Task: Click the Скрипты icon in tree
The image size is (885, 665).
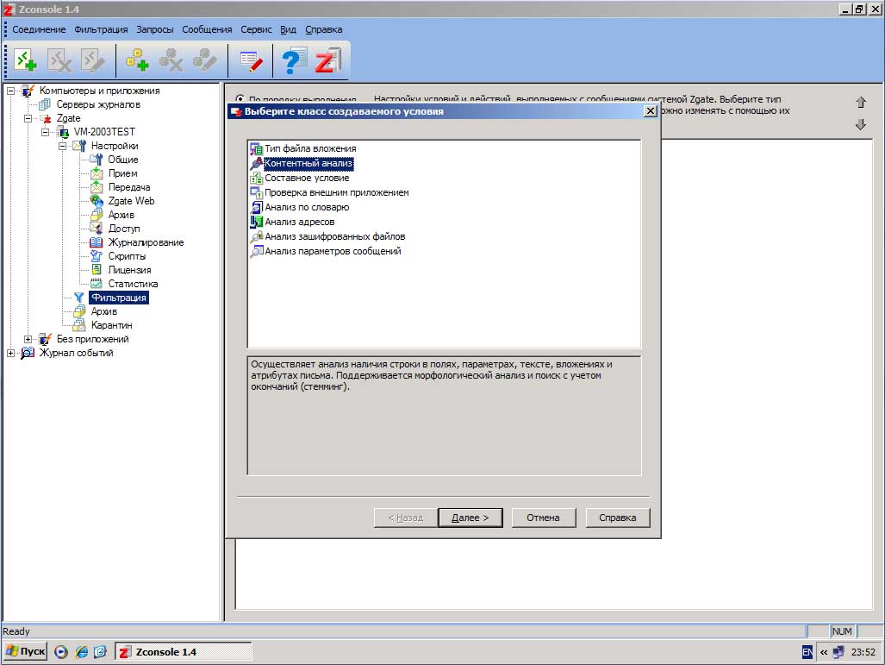Action: pos(97,256)
